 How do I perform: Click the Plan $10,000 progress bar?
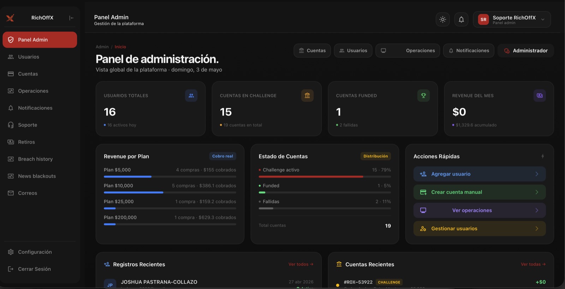point(170,193)
